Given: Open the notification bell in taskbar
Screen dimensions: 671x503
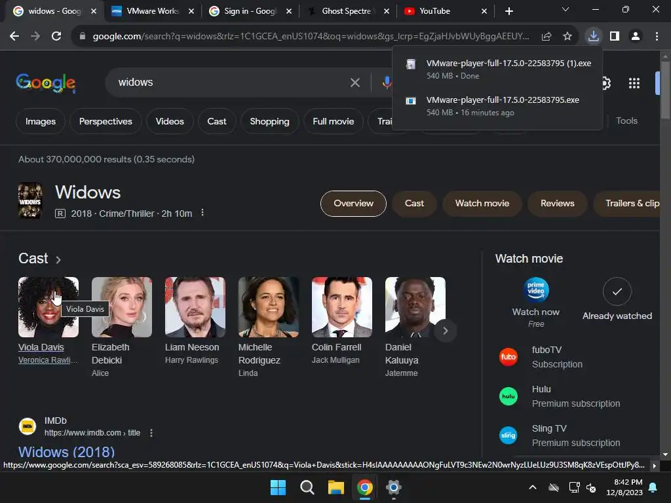Looking at the screenshot, I should pyautogui.click(x=653, y=487).
